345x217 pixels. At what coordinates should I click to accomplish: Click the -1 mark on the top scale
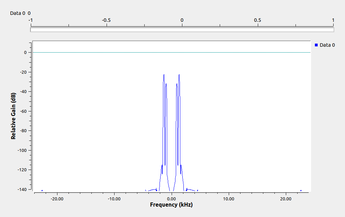(x=31, y=20)
